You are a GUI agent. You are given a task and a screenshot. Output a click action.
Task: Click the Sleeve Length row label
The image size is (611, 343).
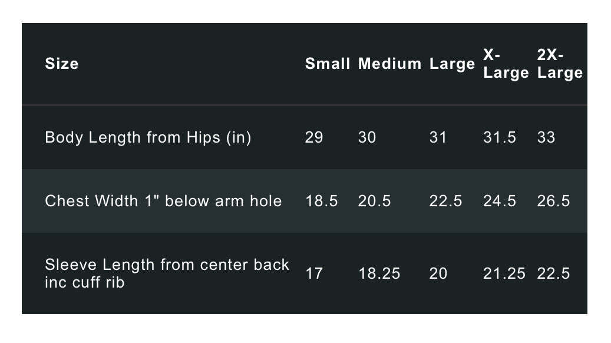click(x=167, y=273)
